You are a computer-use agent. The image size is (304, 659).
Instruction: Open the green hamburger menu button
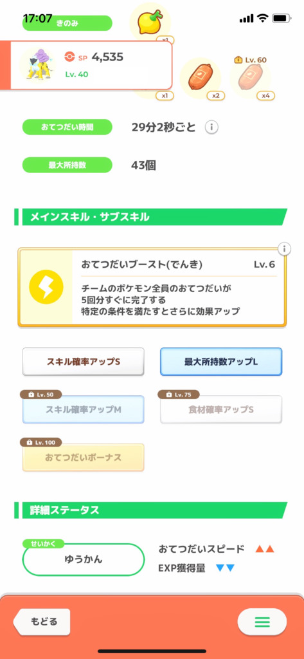tap(262, 622)
